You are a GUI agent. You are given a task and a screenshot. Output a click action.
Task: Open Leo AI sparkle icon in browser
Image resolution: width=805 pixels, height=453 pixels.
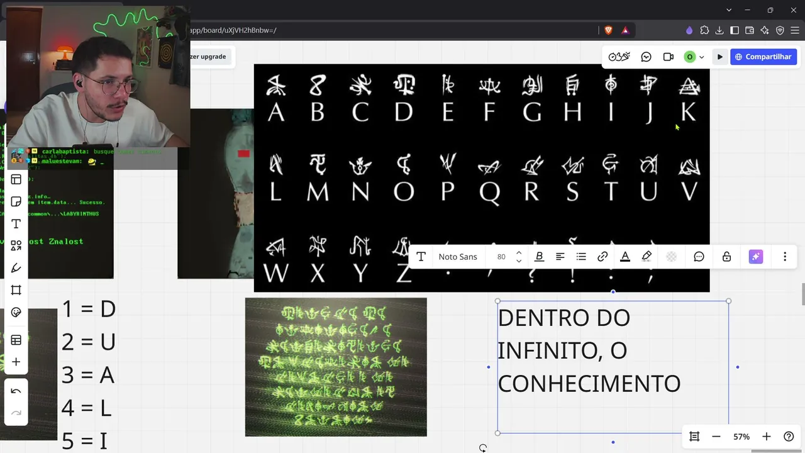(765, 30)
